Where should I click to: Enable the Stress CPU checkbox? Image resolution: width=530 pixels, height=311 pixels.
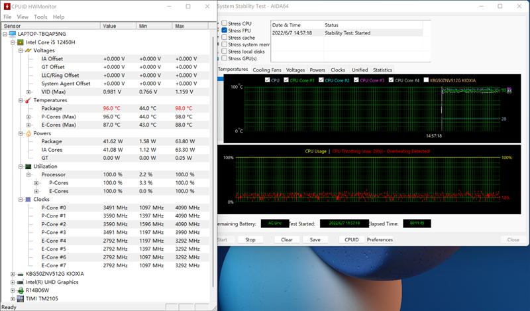(224, 23)
